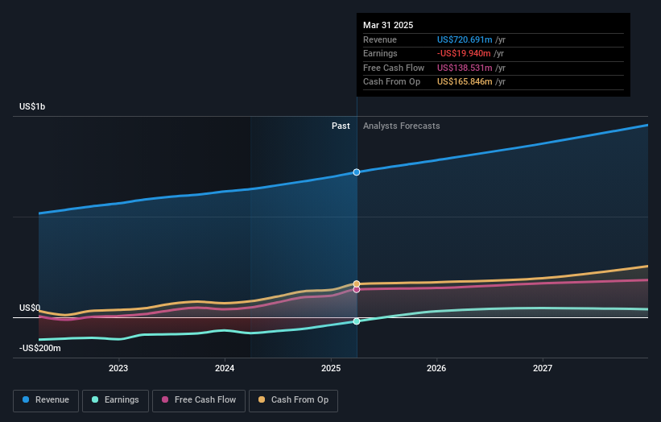
Task: Click the orange Cash From Op data point
Action: [x=357, y=283]
